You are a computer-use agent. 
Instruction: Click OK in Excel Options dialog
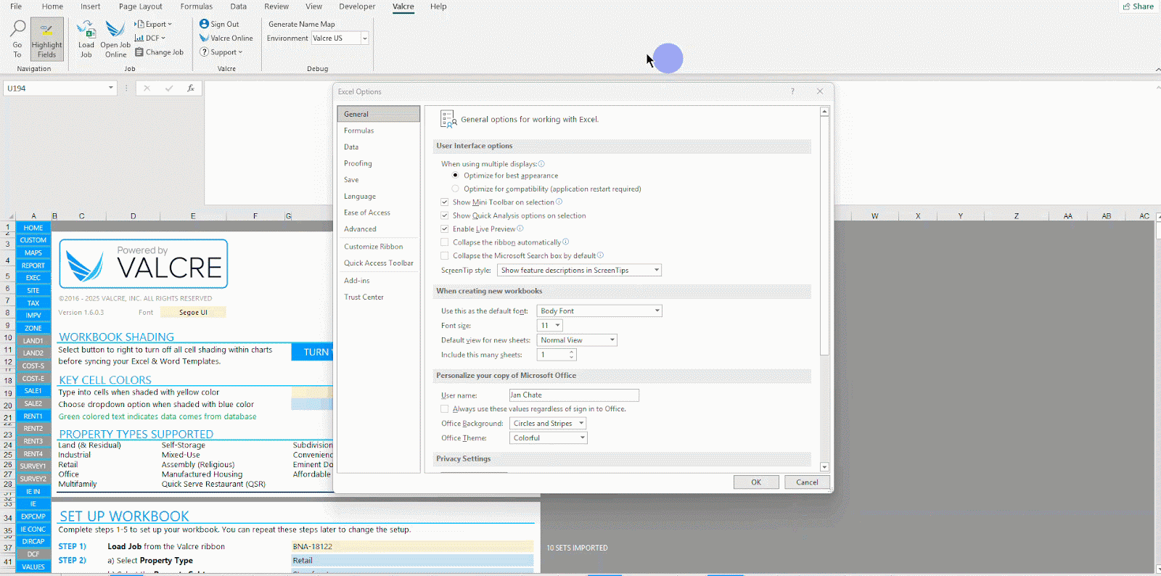(x=756, y=482)
